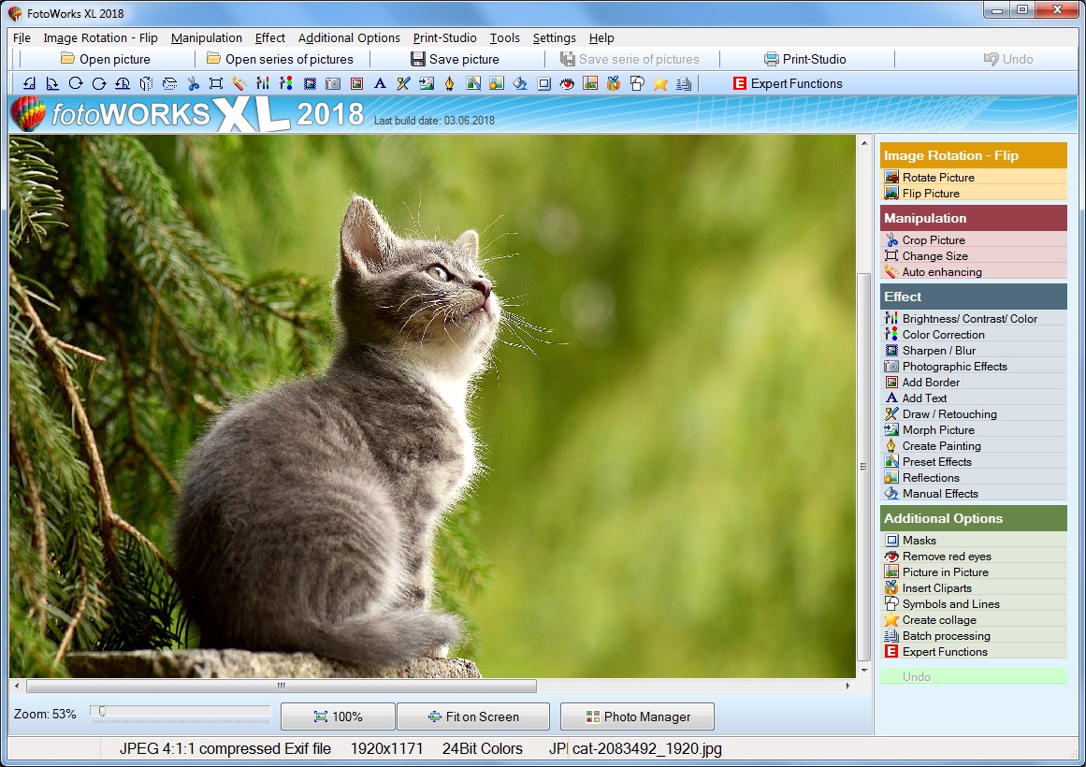Click the yellow star Create collage toolbar icon
This screenshot has width=1086, height=767.
click(x=660, y=84)
